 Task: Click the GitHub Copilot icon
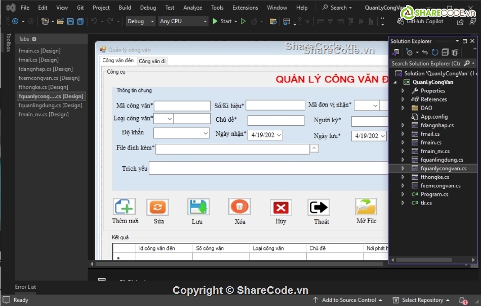[x=400, y=21]
